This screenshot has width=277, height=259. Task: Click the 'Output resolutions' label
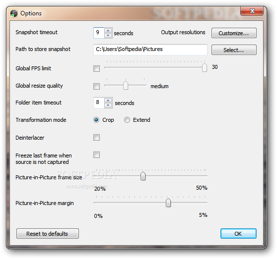coord(183,32)
